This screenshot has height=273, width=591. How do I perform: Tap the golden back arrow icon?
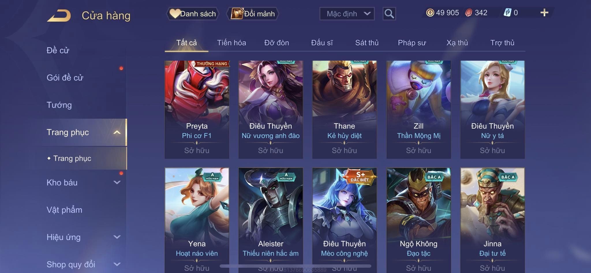pyautogui.click(x=59, y=15)
